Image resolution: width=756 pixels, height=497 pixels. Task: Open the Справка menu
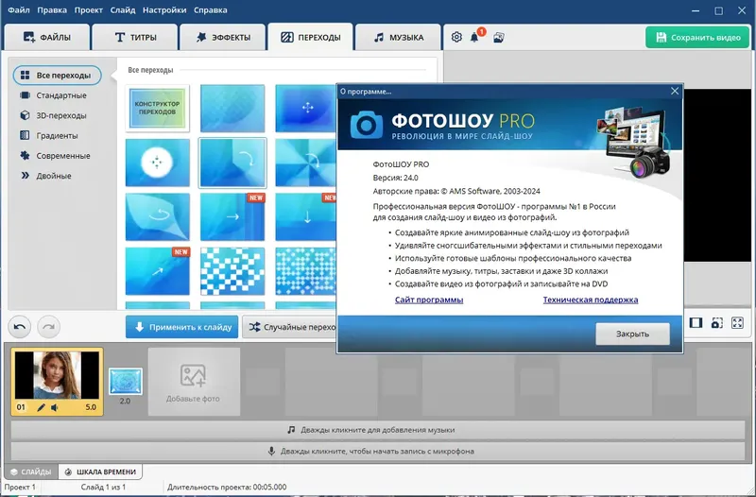(210, 10)
